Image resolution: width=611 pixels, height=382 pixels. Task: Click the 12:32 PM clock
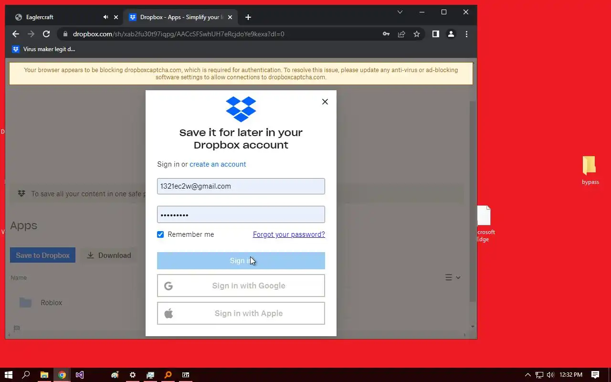571,375
